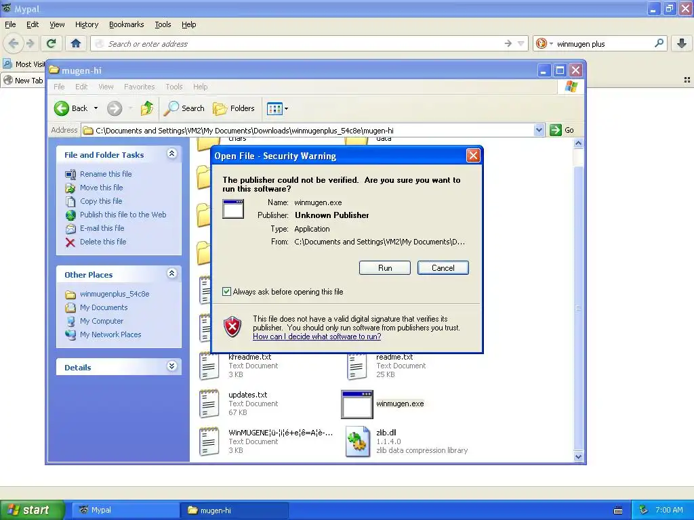Open Mypal File menu
694x520 pixels.
click(x=10, y=24)
